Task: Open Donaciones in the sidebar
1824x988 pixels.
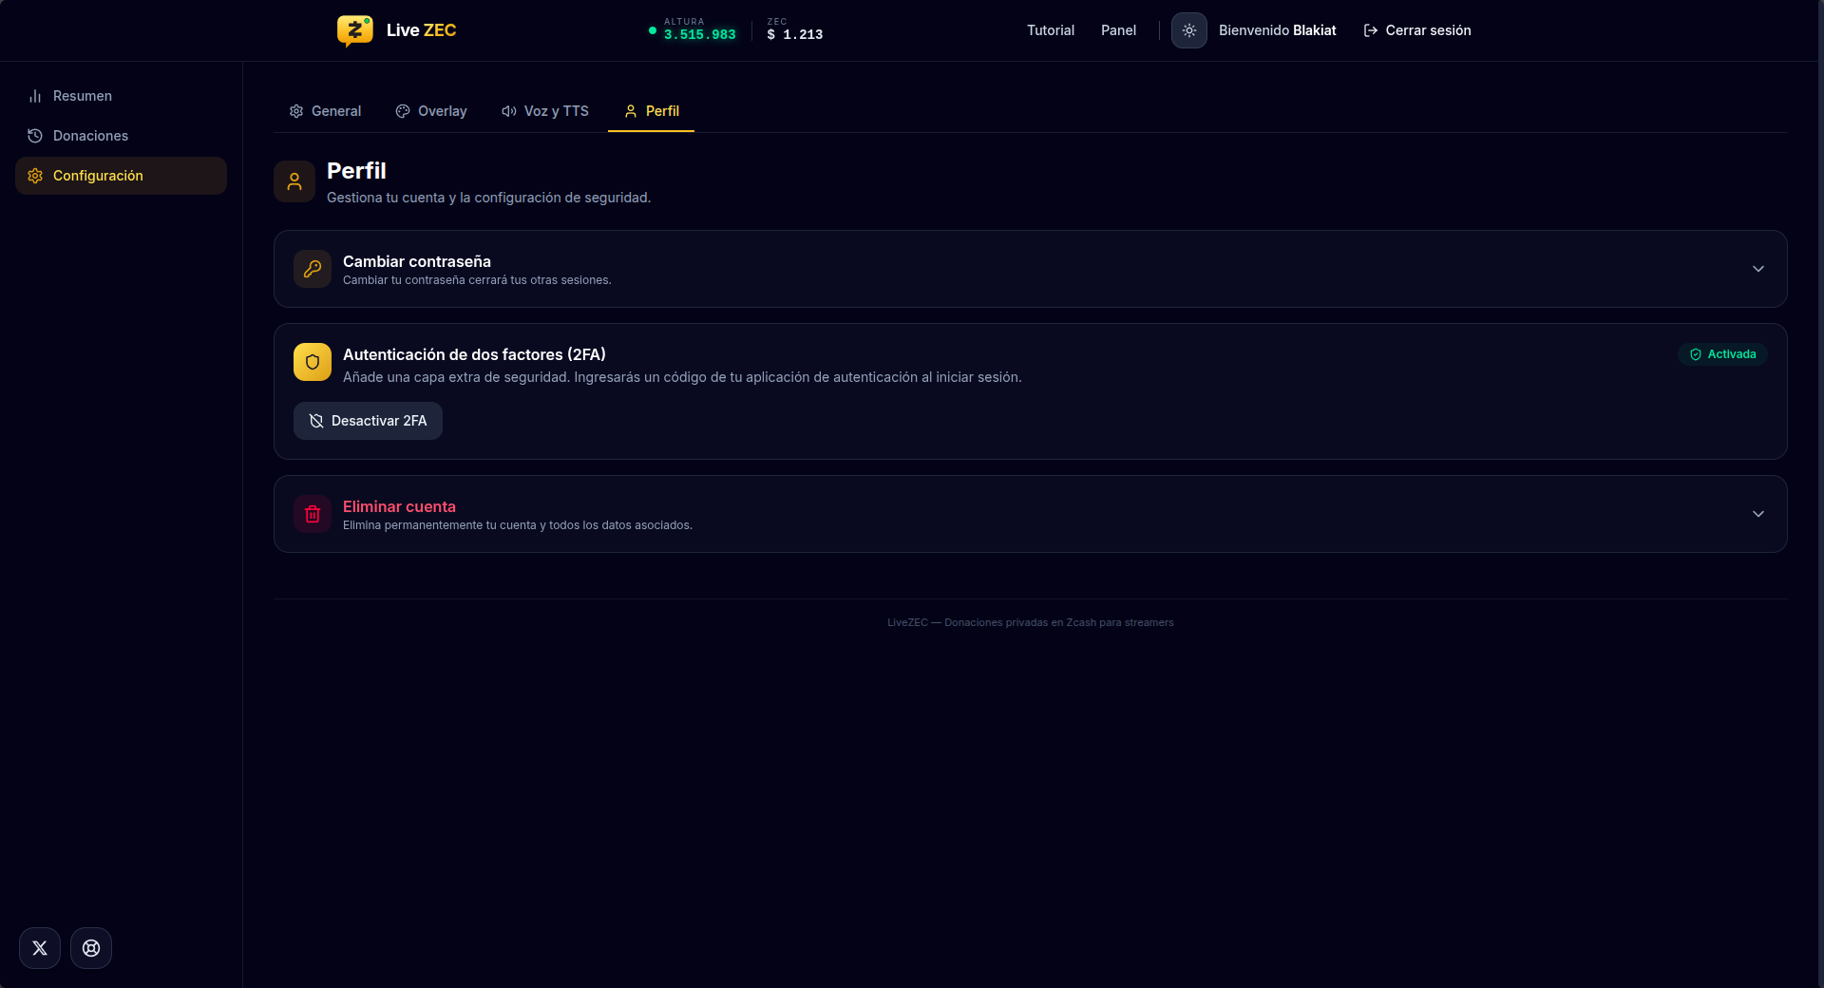Action: point(121,136)
